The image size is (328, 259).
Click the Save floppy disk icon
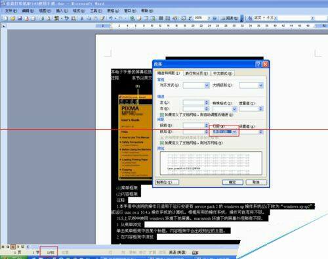20,18
